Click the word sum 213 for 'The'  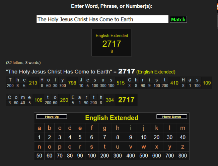pyautogui.click(x=33, y=83)
